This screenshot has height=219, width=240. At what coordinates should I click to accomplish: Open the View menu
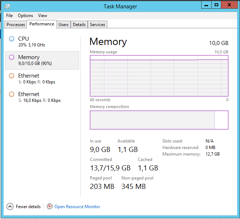pyautogui.click(x=43, y=16)
